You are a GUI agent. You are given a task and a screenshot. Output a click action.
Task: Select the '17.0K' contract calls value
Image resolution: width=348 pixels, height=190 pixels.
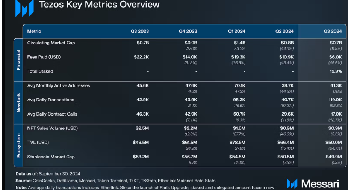click(x=336, y=114)
